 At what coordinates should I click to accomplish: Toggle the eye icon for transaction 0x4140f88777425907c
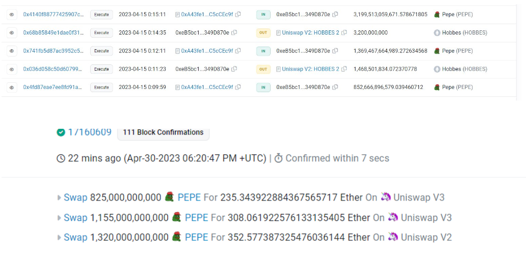11,15
